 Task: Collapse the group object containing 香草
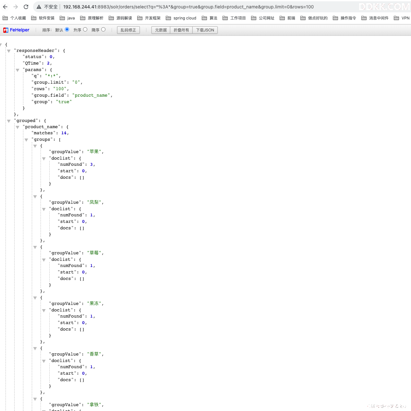click(35, 348)
